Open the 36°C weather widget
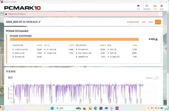 2,108
